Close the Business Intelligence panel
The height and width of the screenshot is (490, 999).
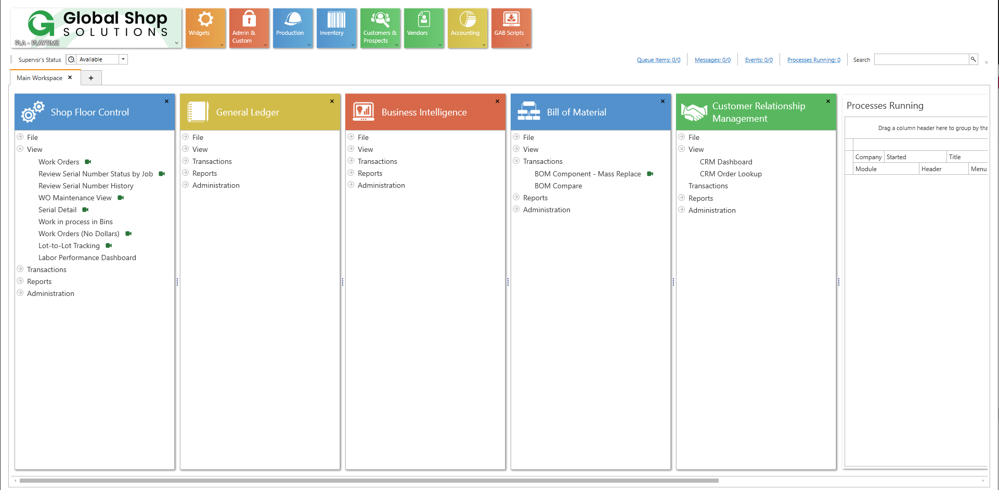click(x=497, y=101)
